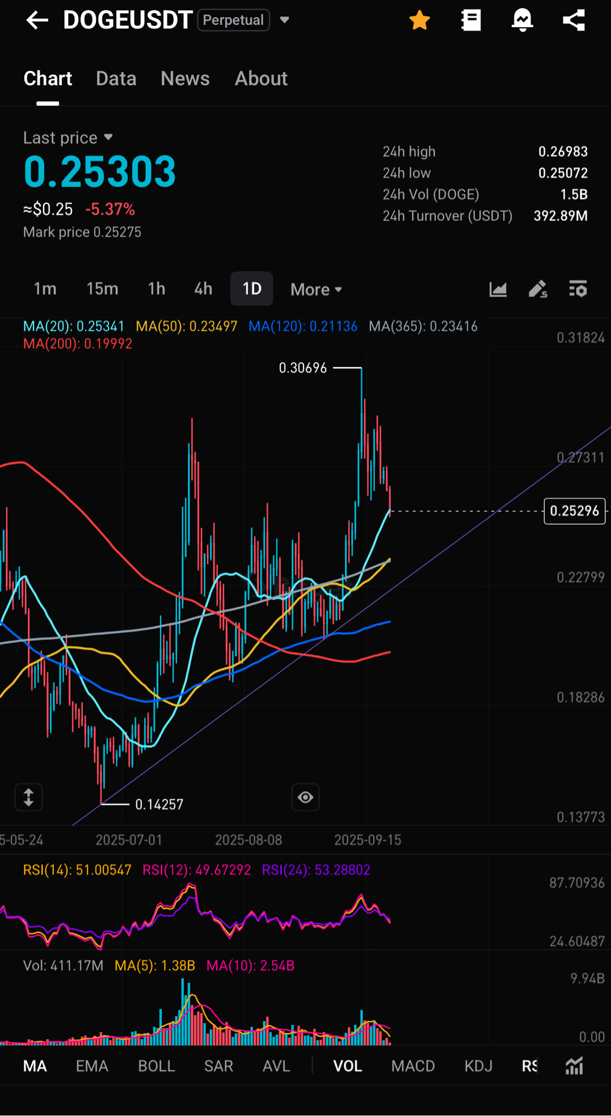Select the 15m timeframe
The width and height of the screenshot is (611, 1116).
(102, 289)
